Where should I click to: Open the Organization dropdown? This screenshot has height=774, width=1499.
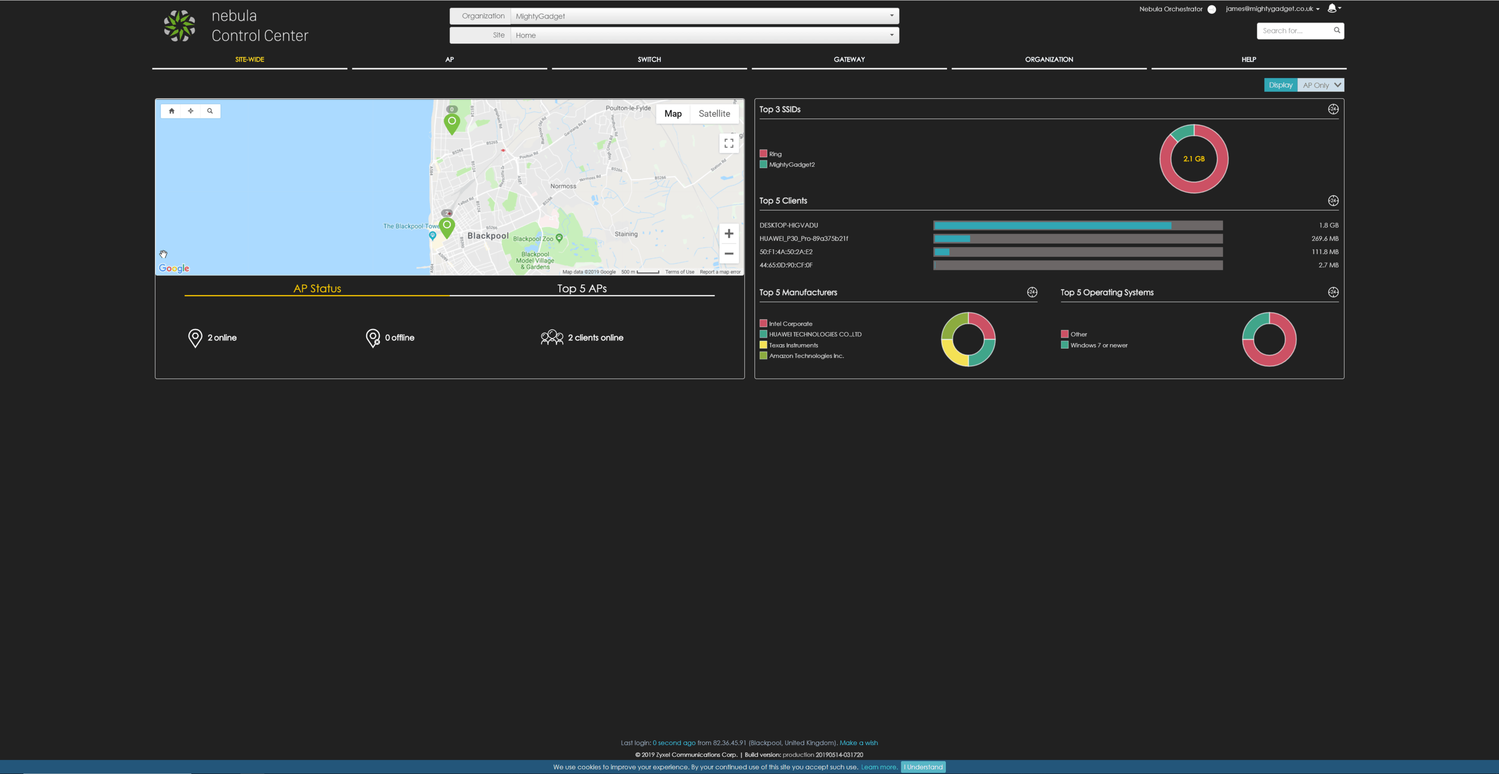704,16
